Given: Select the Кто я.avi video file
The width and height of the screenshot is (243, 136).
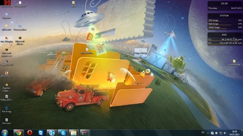Looking at the screenshot, I should click(6, 121).
